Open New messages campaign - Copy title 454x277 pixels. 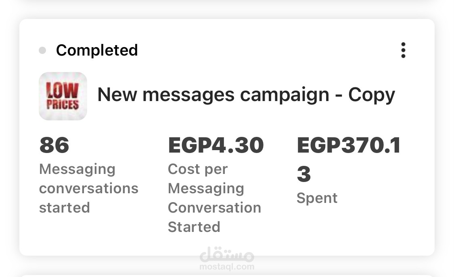(x=246, y=95)
